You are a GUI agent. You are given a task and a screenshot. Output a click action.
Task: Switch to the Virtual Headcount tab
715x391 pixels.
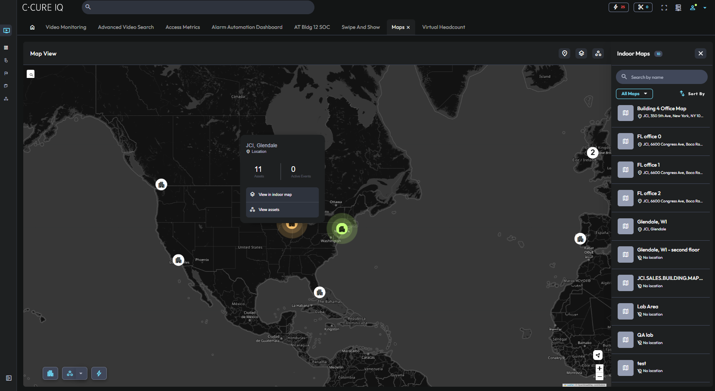point(443,27)
